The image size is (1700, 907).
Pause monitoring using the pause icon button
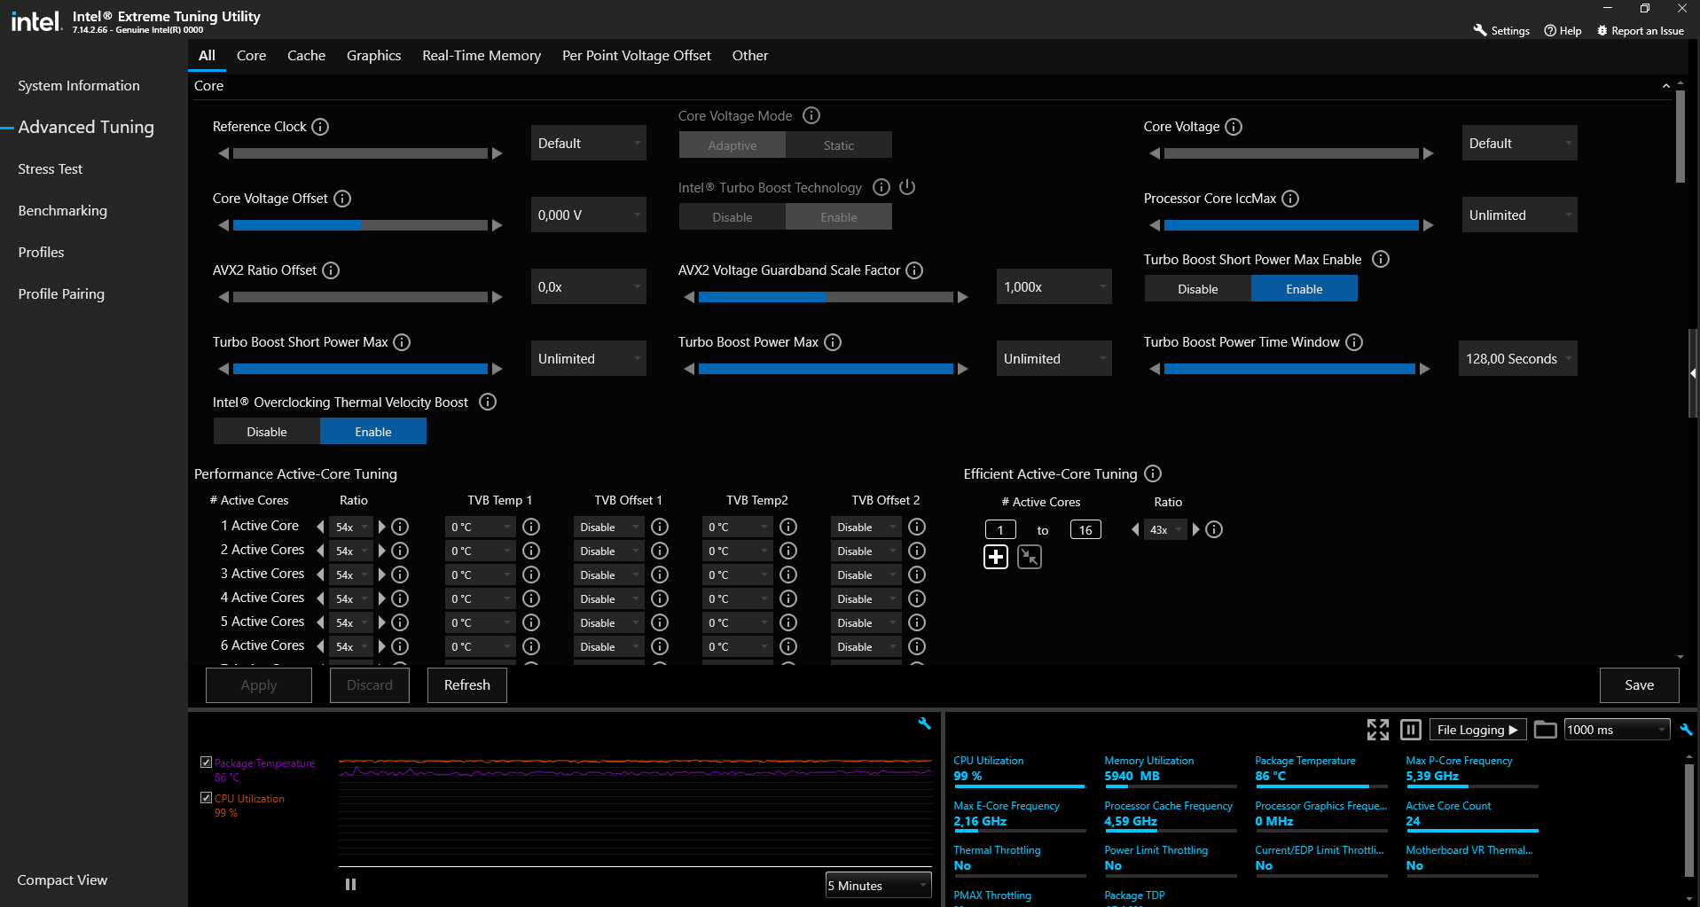point(1411,730)
